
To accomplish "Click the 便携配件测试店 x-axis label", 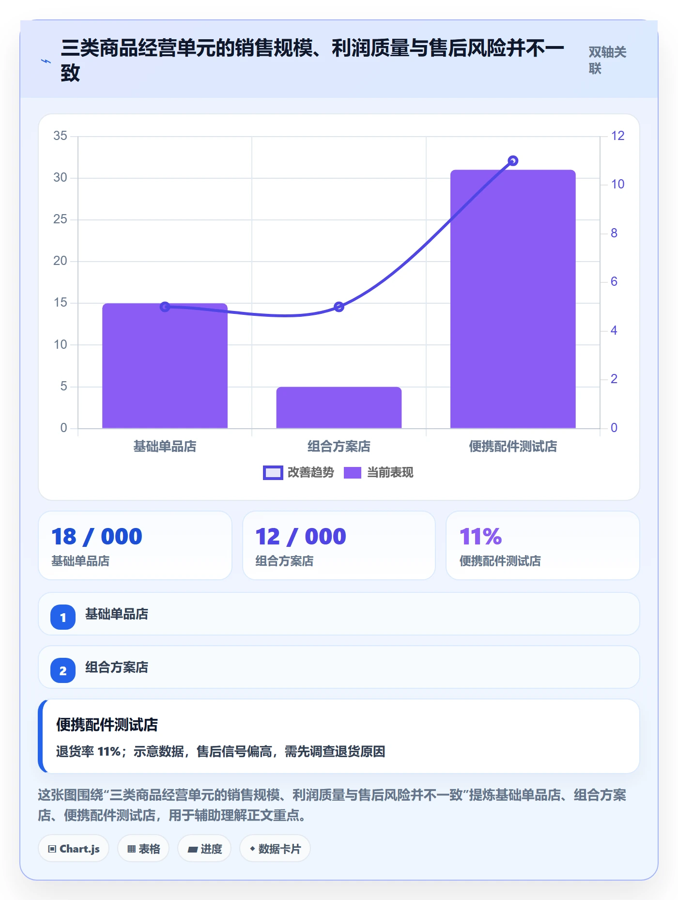I will [x=513, y=446].
